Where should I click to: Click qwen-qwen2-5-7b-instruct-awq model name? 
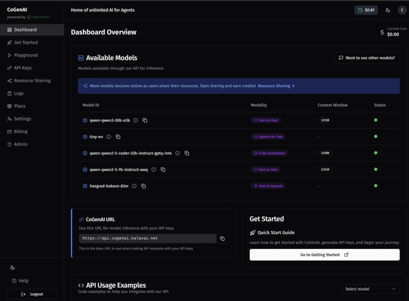pos(118,170)
